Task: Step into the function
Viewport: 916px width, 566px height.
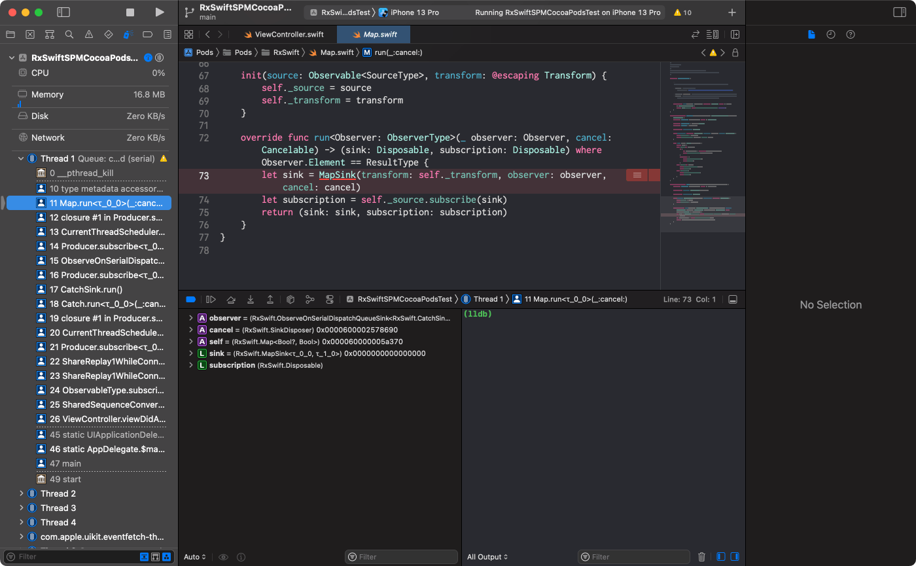Action: (251, 299)
